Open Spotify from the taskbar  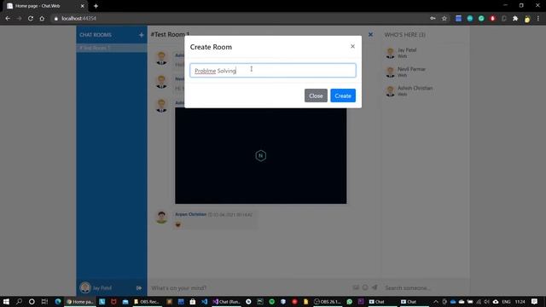(x=271, y=301)
